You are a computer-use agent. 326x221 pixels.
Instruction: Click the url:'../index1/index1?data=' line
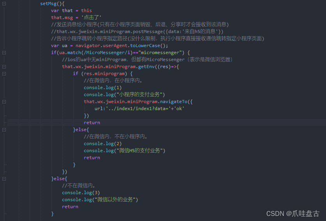click(x=139, y=109)
